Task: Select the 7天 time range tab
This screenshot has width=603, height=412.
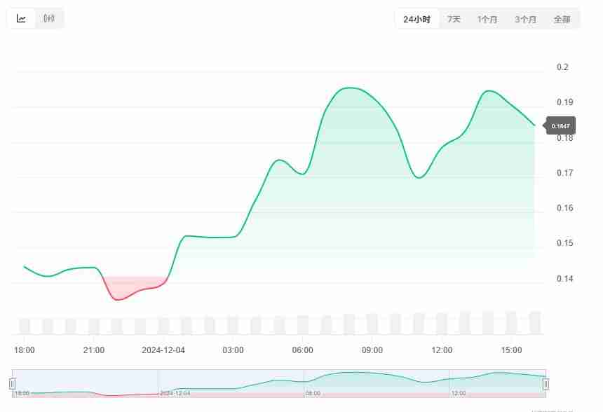Action: coord(454,19)
